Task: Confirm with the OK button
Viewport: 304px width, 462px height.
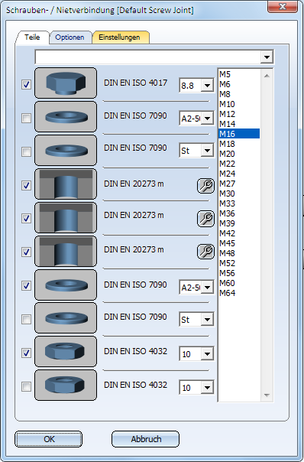Action: (x=49, y=439)
